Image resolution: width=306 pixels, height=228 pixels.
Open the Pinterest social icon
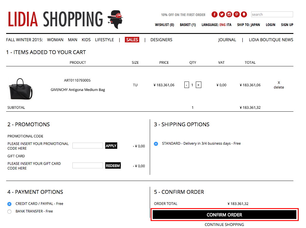click(x=237, y=14)
